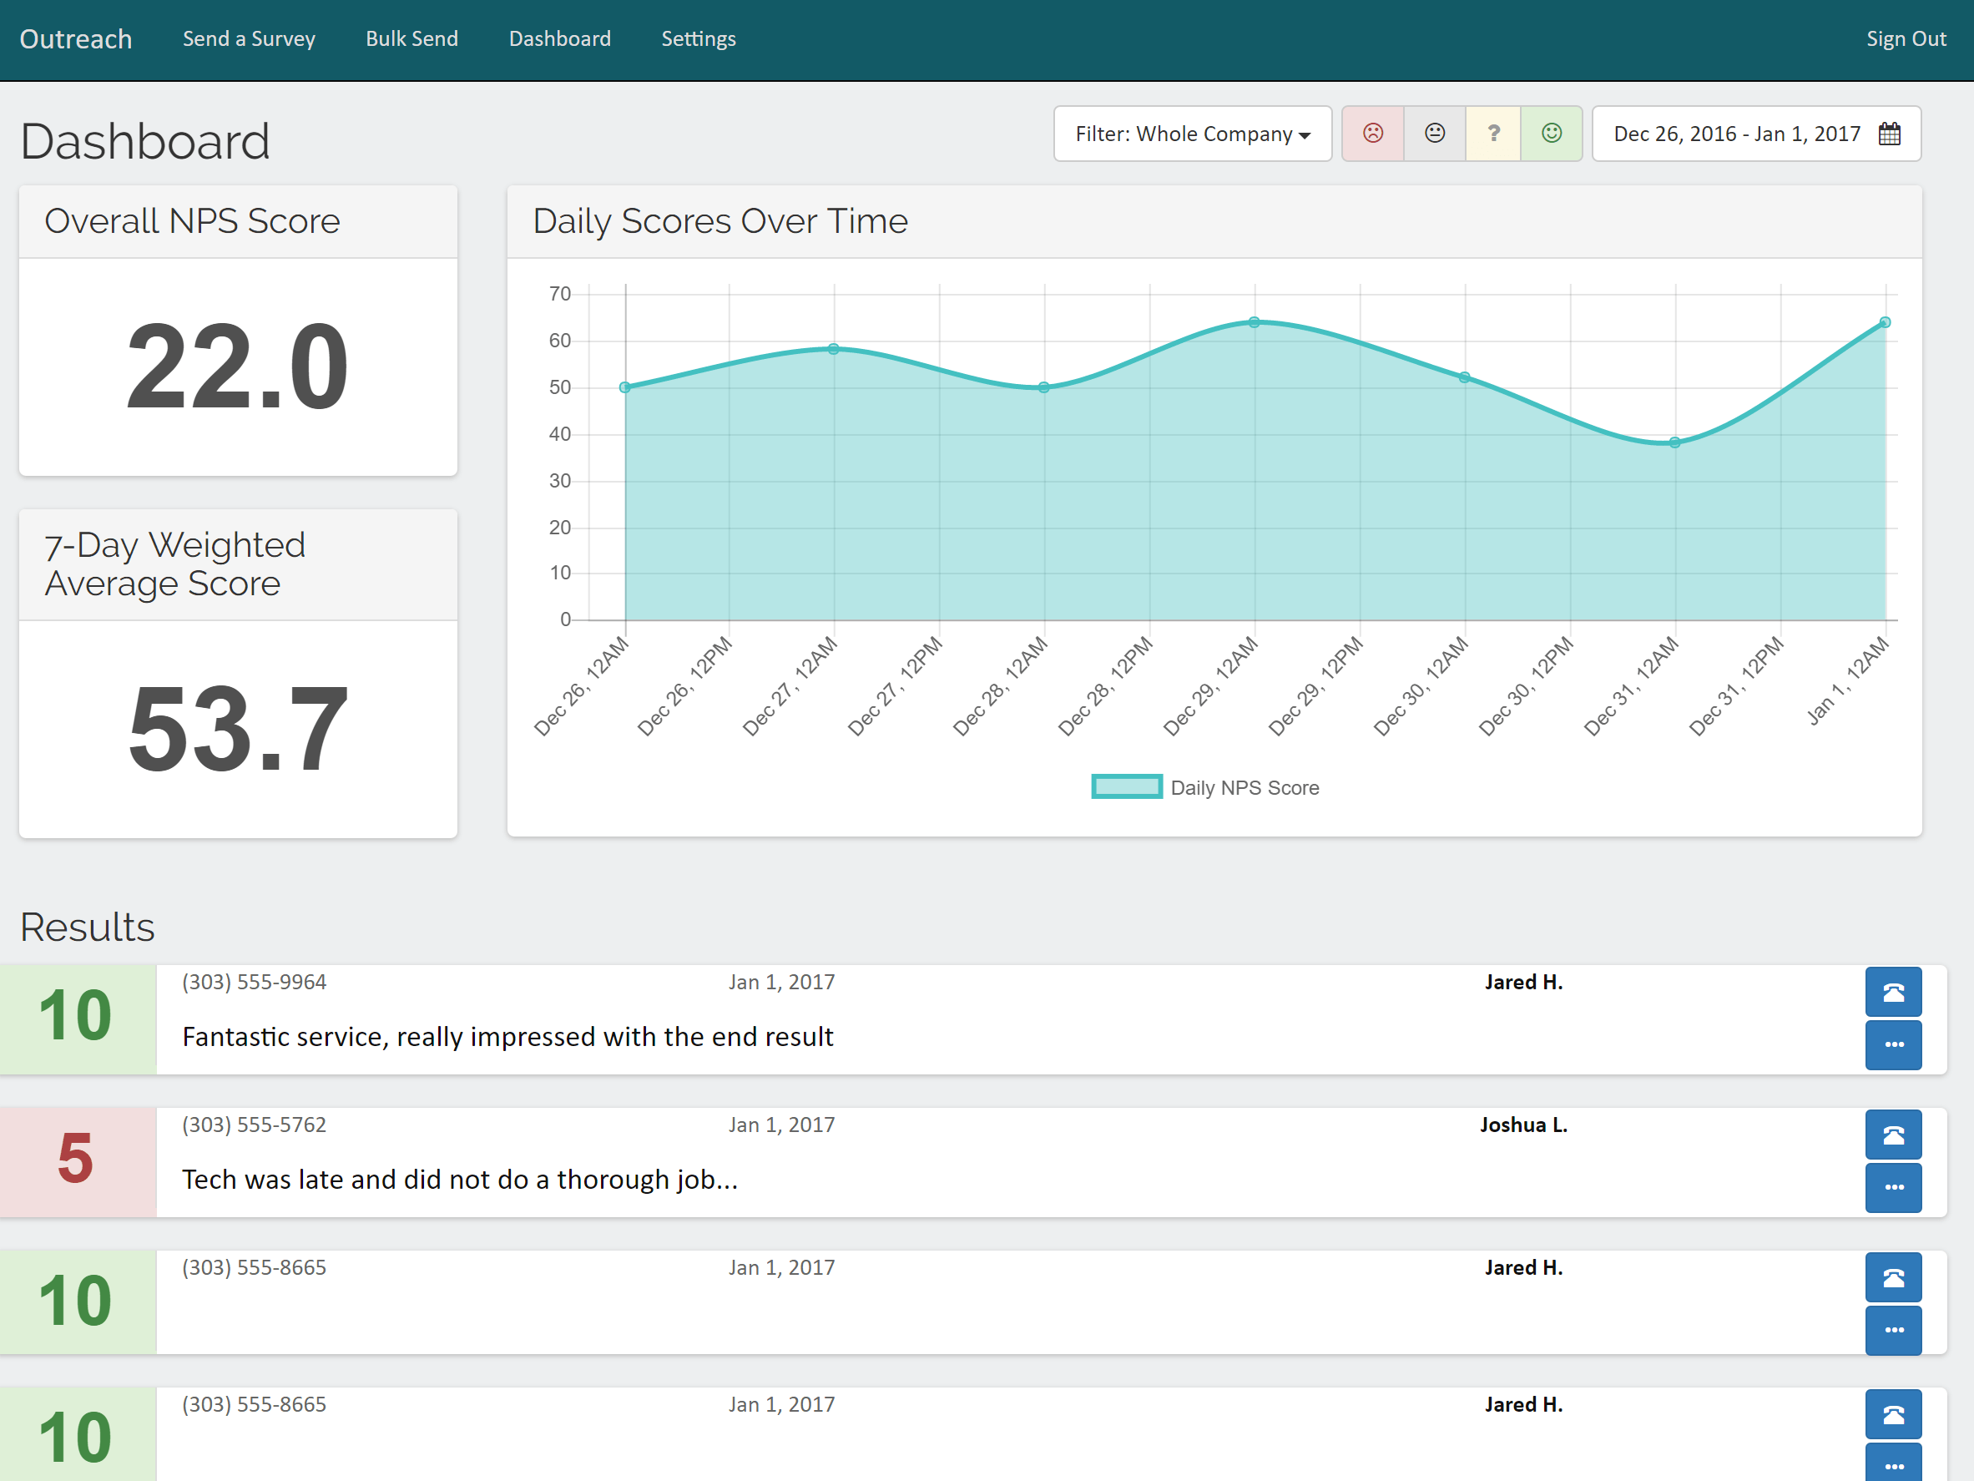The width and height of the screenshot is (1974, 1481).
Task: Toggle the green smiley face filter
Action: point(1551,134)
